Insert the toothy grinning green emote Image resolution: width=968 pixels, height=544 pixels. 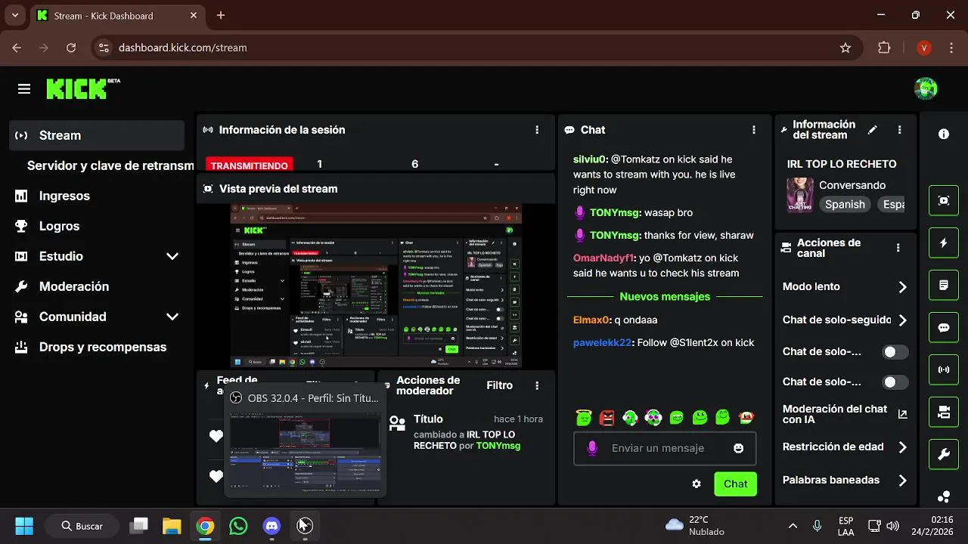point(677,416)
